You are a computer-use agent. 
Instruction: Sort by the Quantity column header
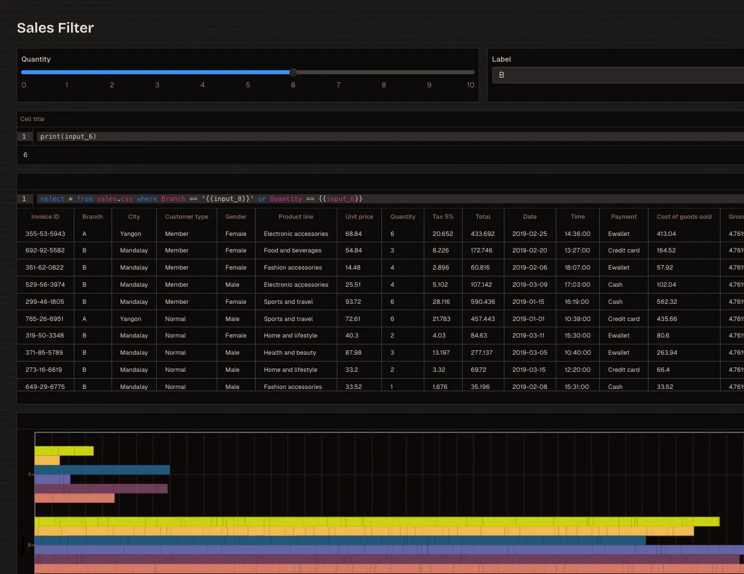click(x=403, y=216)
